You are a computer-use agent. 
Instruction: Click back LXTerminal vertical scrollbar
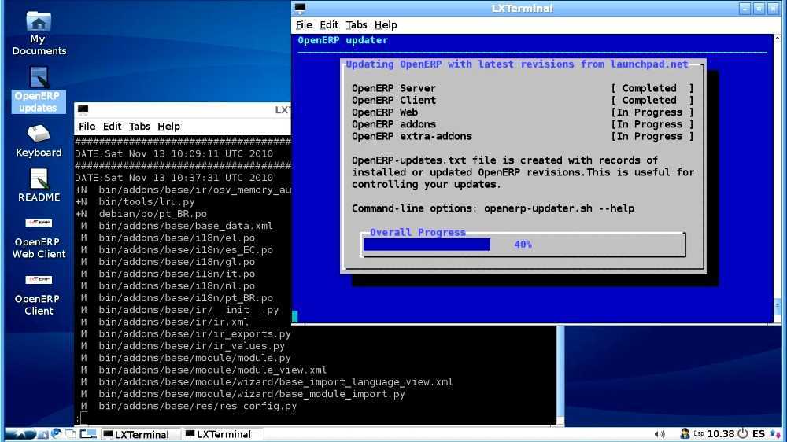560,376
